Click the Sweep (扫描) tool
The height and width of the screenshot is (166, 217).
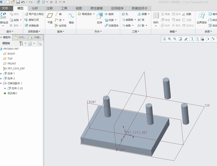tap(109, 20)
